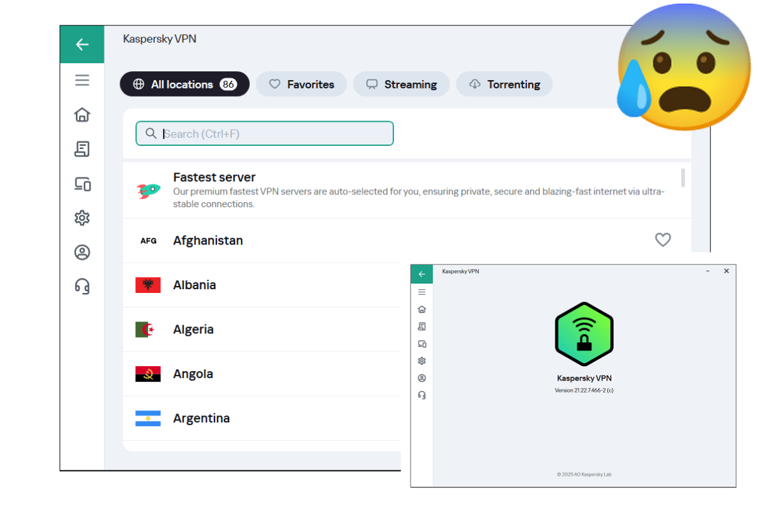759x507 pixels.
Task: Open Settings gear in the large window sidebar
Action: coord(82,218)
